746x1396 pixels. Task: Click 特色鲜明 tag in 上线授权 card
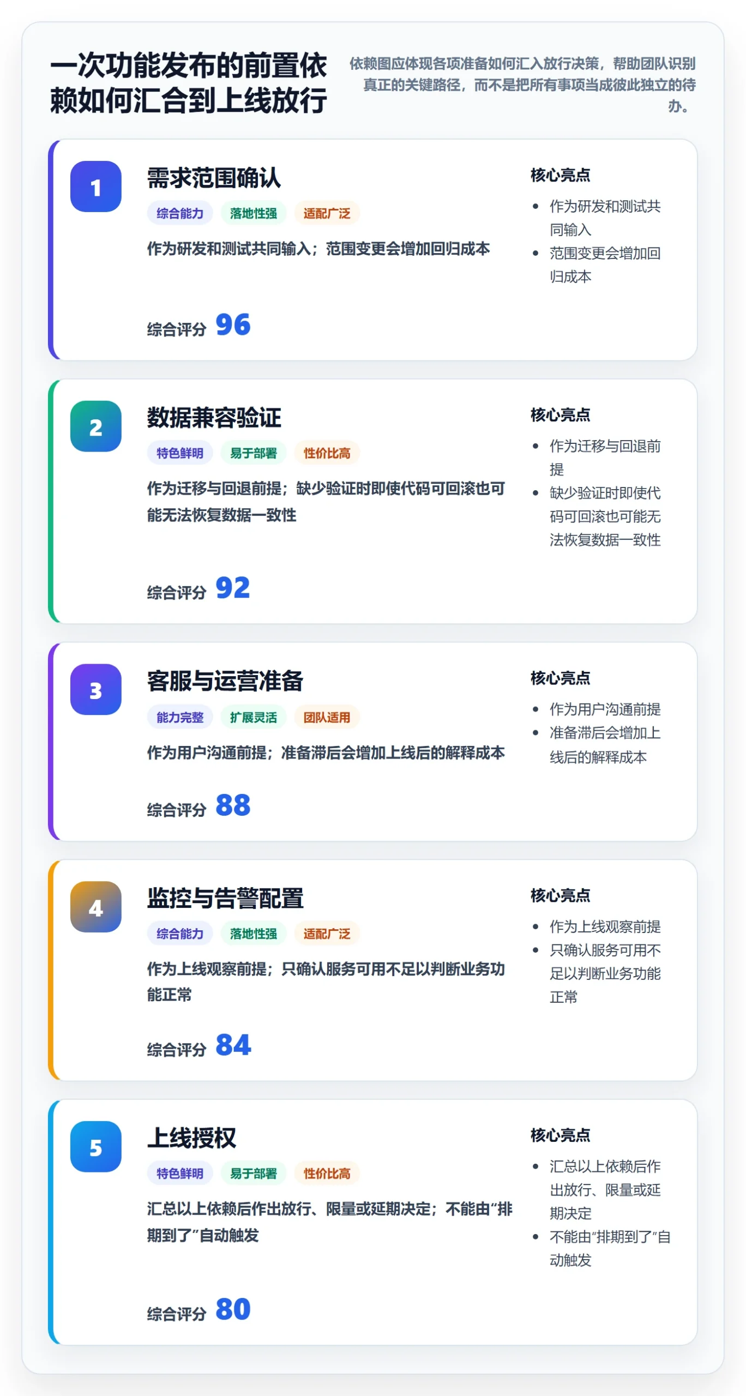click(180, 1174)
